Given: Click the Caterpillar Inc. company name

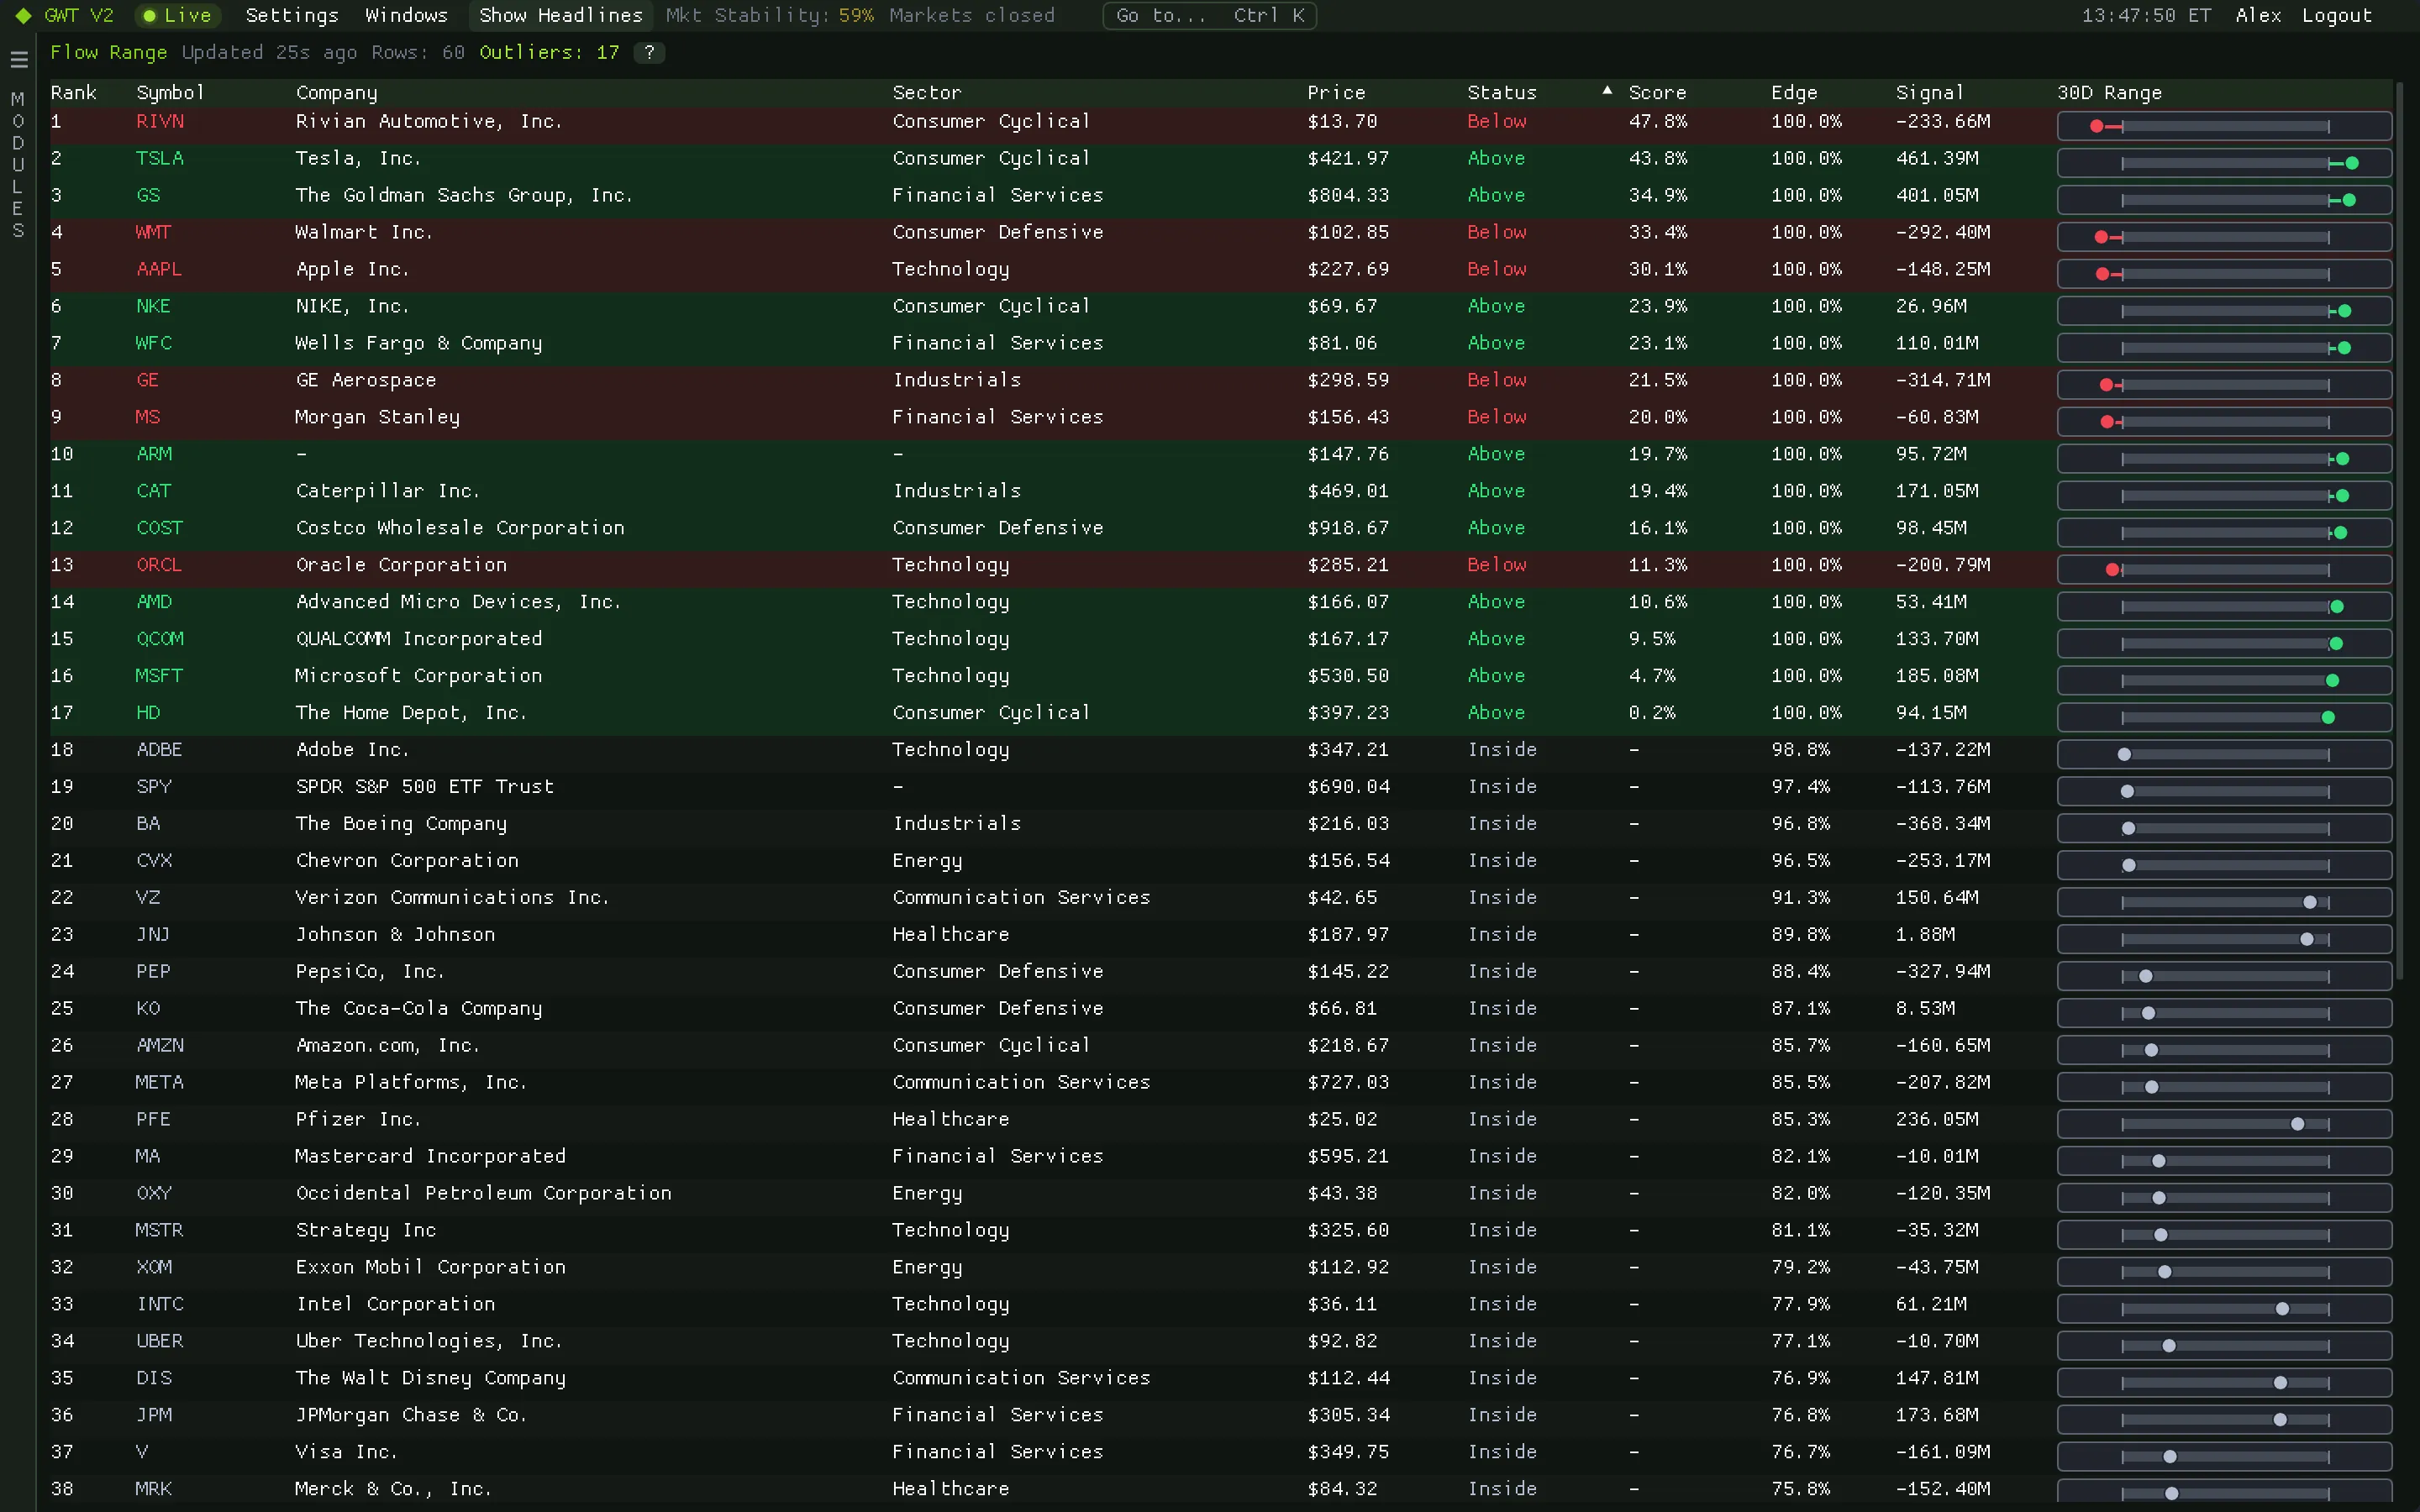Looking at the screenshot, I should click(388, 491).
